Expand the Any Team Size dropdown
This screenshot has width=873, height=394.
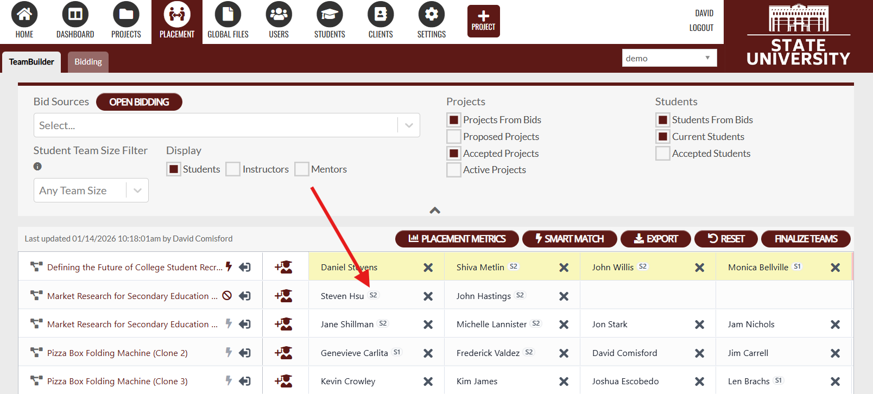[x=91, y=190]
